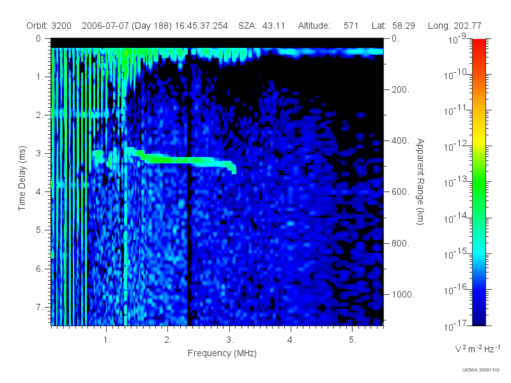
Task: Click time delay tick label '3.'
Action: click(40, 153)
